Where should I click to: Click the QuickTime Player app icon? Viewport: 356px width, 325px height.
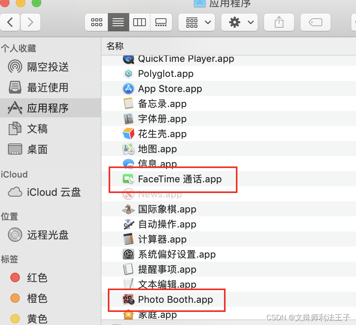[x=128, y=59]
